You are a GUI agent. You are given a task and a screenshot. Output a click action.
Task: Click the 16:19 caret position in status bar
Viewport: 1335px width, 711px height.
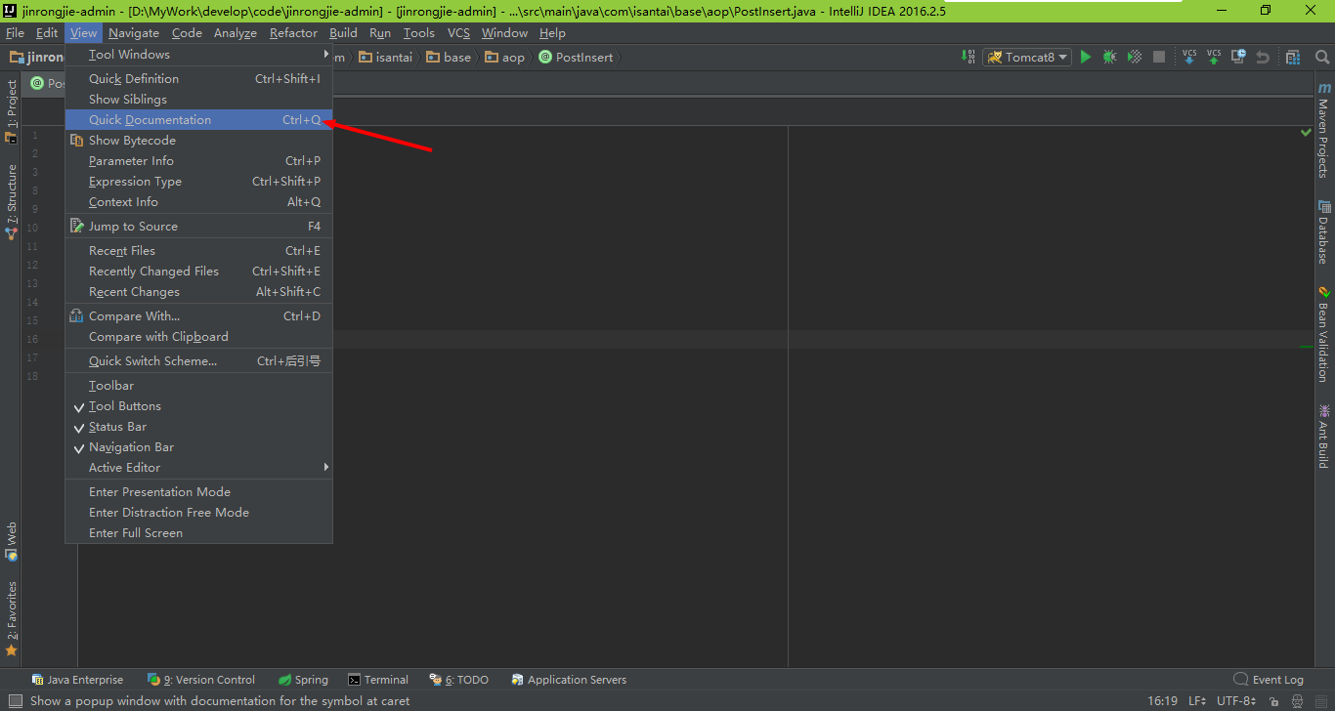coord(1163,701)
